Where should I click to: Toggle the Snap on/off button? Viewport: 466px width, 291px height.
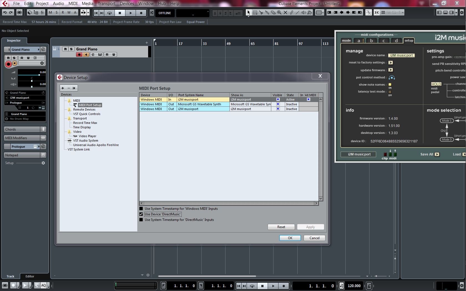coord(376,12)
